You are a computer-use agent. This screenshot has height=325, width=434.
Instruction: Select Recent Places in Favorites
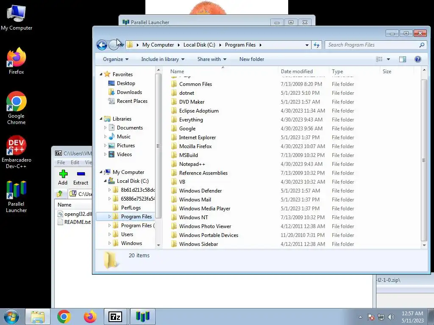132,101
